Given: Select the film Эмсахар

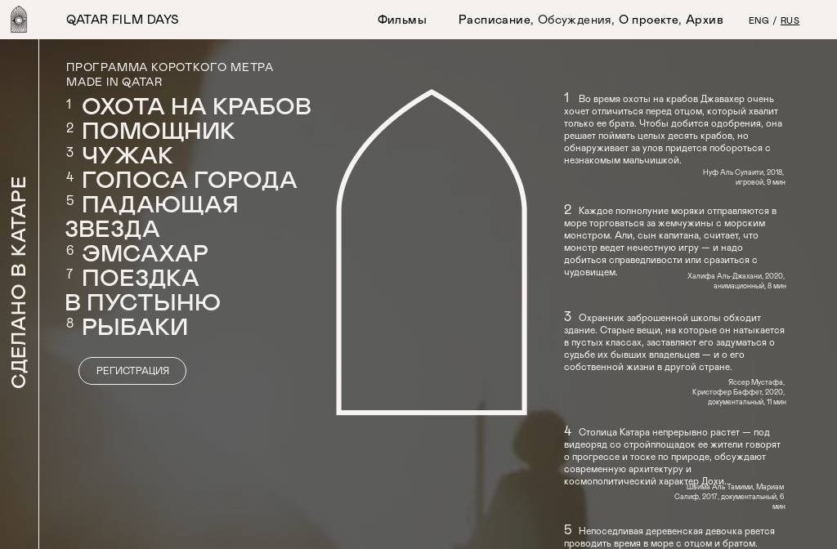Looking at the screenshot, I should tap(145, 253).
